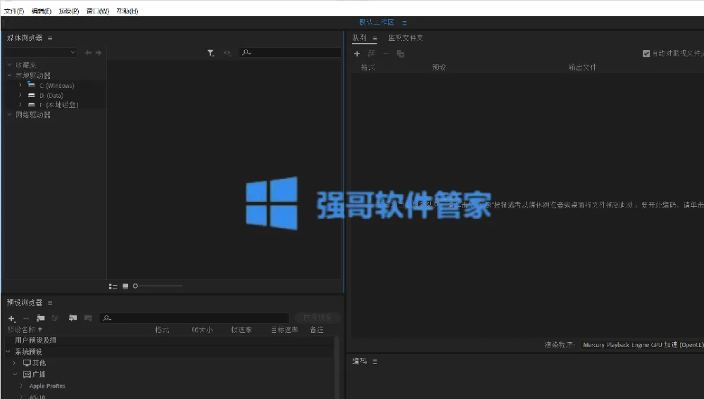
Task: Click the remove minus icon in queue
Action: 386,53
